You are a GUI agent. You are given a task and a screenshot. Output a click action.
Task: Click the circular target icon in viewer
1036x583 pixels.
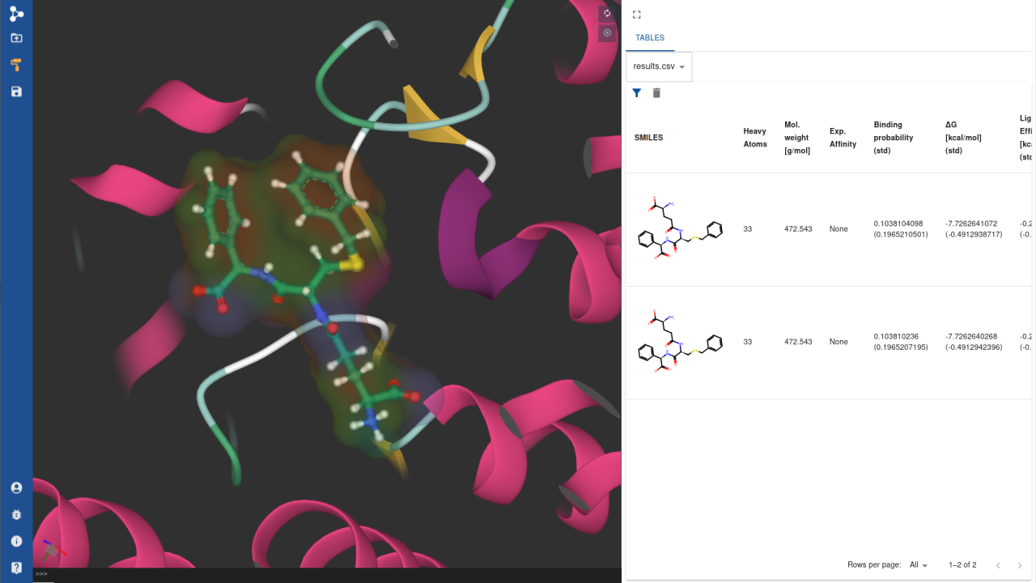coord(607,33)
